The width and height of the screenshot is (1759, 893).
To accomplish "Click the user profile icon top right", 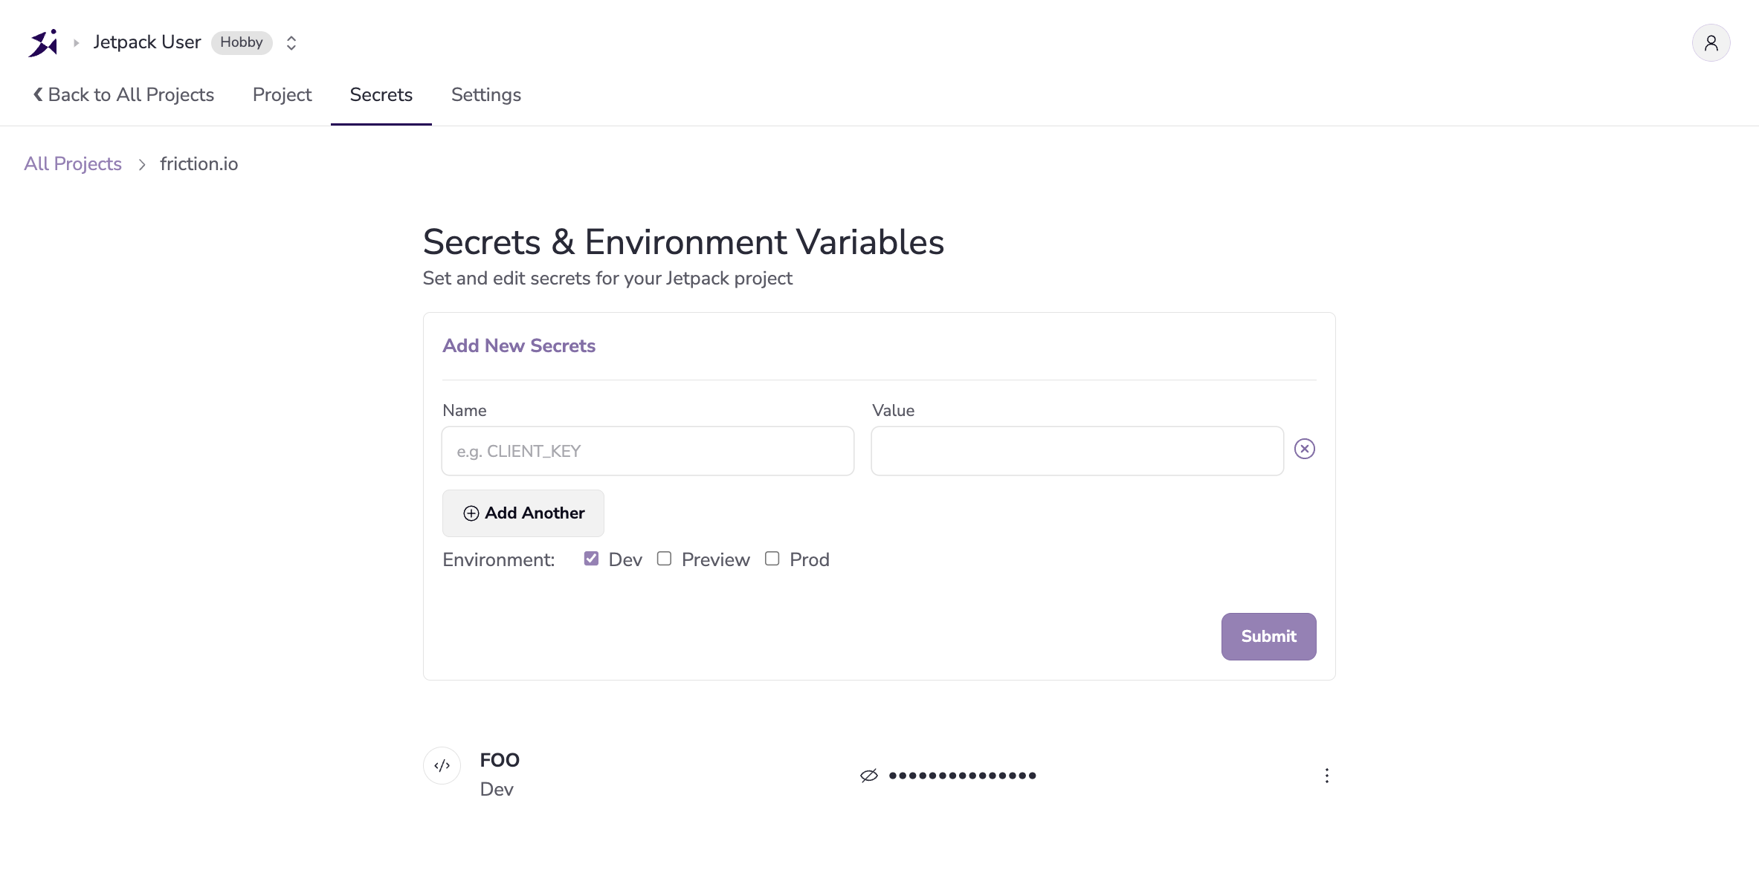I will point(1711,42).
